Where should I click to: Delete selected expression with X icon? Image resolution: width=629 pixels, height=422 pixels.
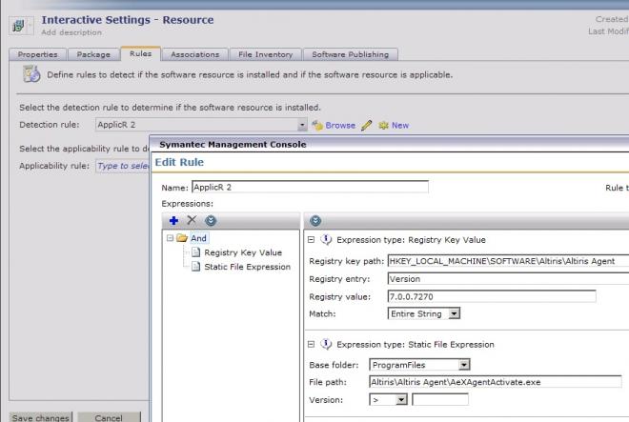tap(192, 220)
